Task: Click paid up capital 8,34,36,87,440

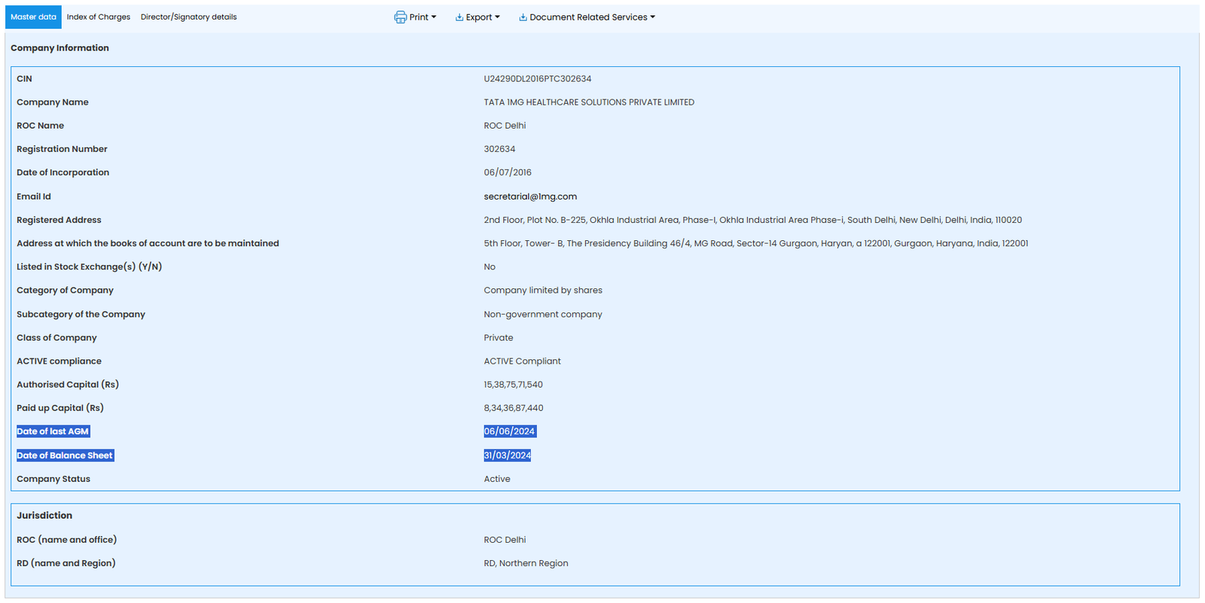Action: point(514,408)
